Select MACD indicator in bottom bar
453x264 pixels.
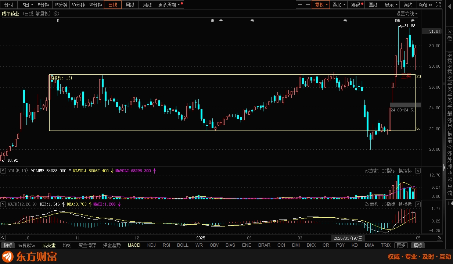coord(134,245)
